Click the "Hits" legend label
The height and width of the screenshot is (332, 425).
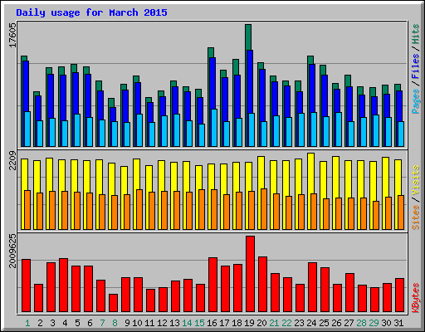[416, 34]
